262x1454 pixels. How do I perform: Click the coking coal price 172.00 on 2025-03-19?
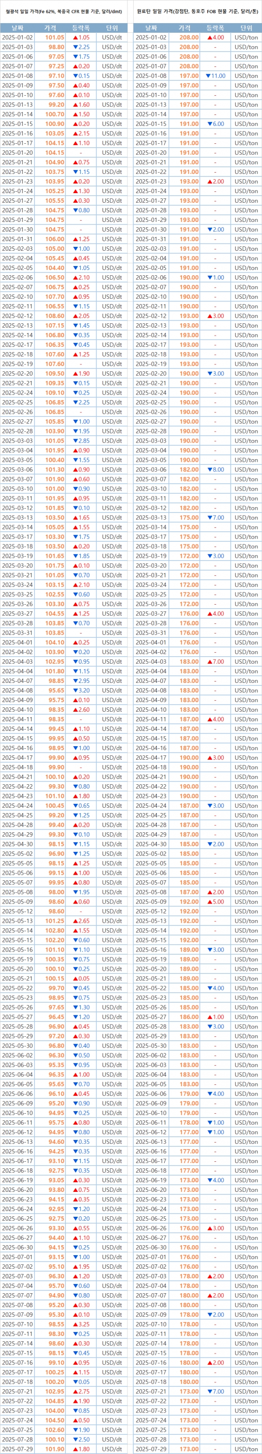pyautogui.click(x=189, y=556)
